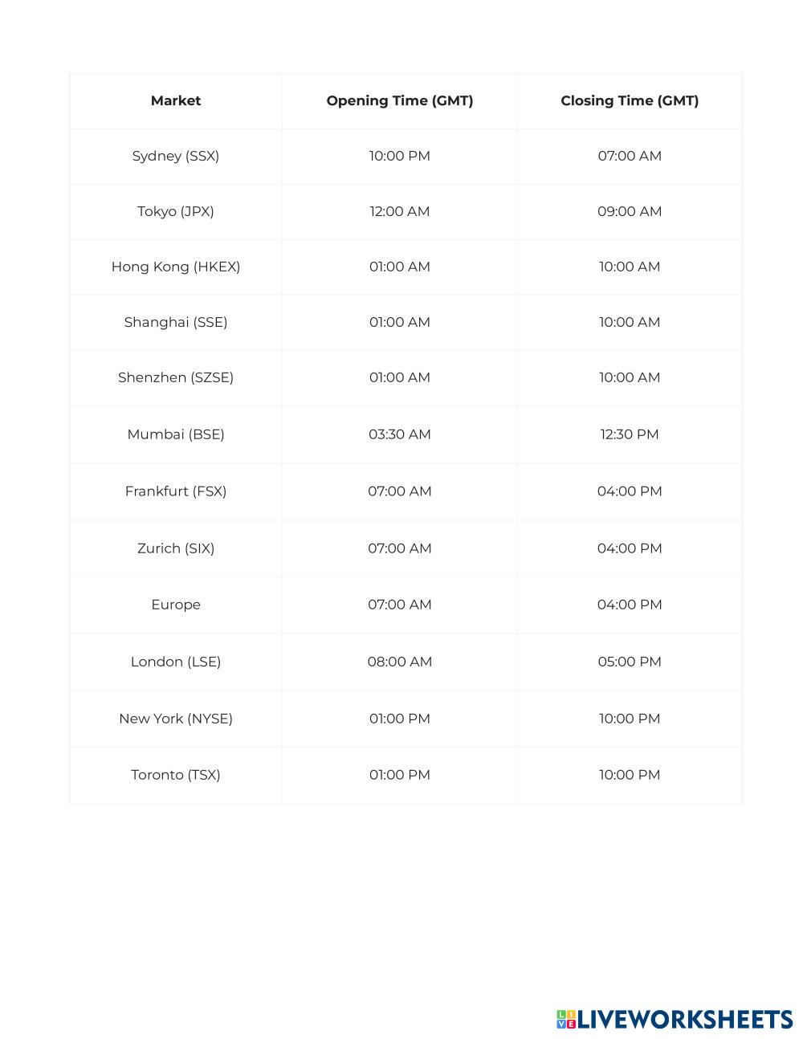Select the Closing Time (GMT) header
Viewport: 803px width, 1039px height.
(630, 100)
